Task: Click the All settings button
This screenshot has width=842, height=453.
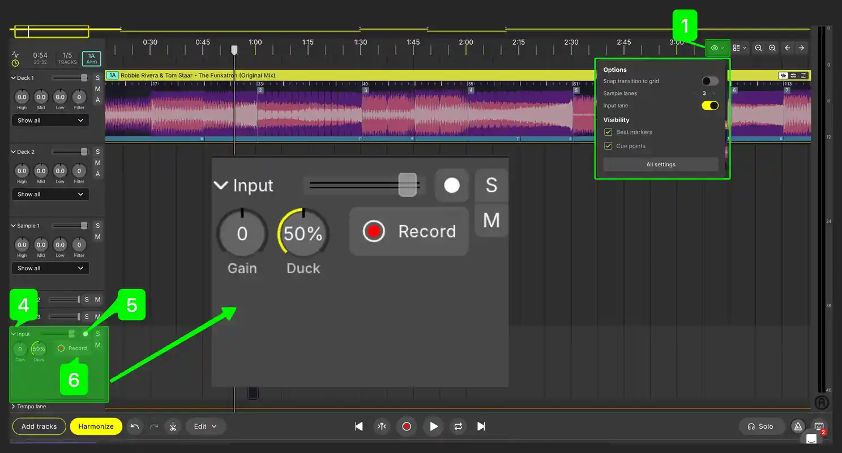Action: coord(661,165)
